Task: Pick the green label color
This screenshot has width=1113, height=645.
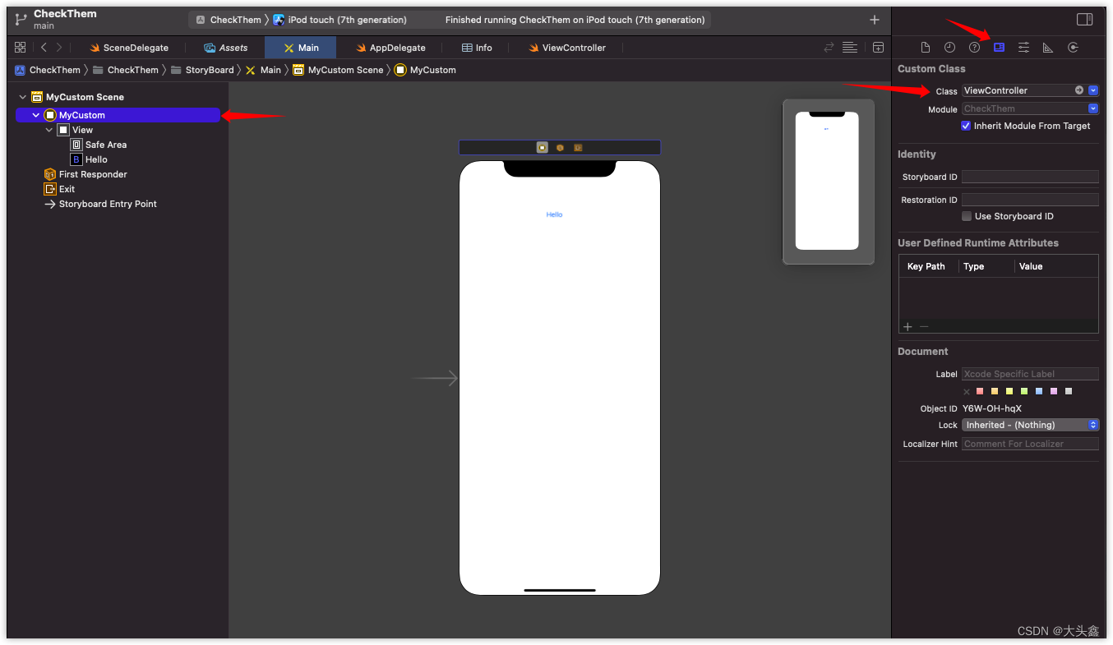Action: (1024, 391)
